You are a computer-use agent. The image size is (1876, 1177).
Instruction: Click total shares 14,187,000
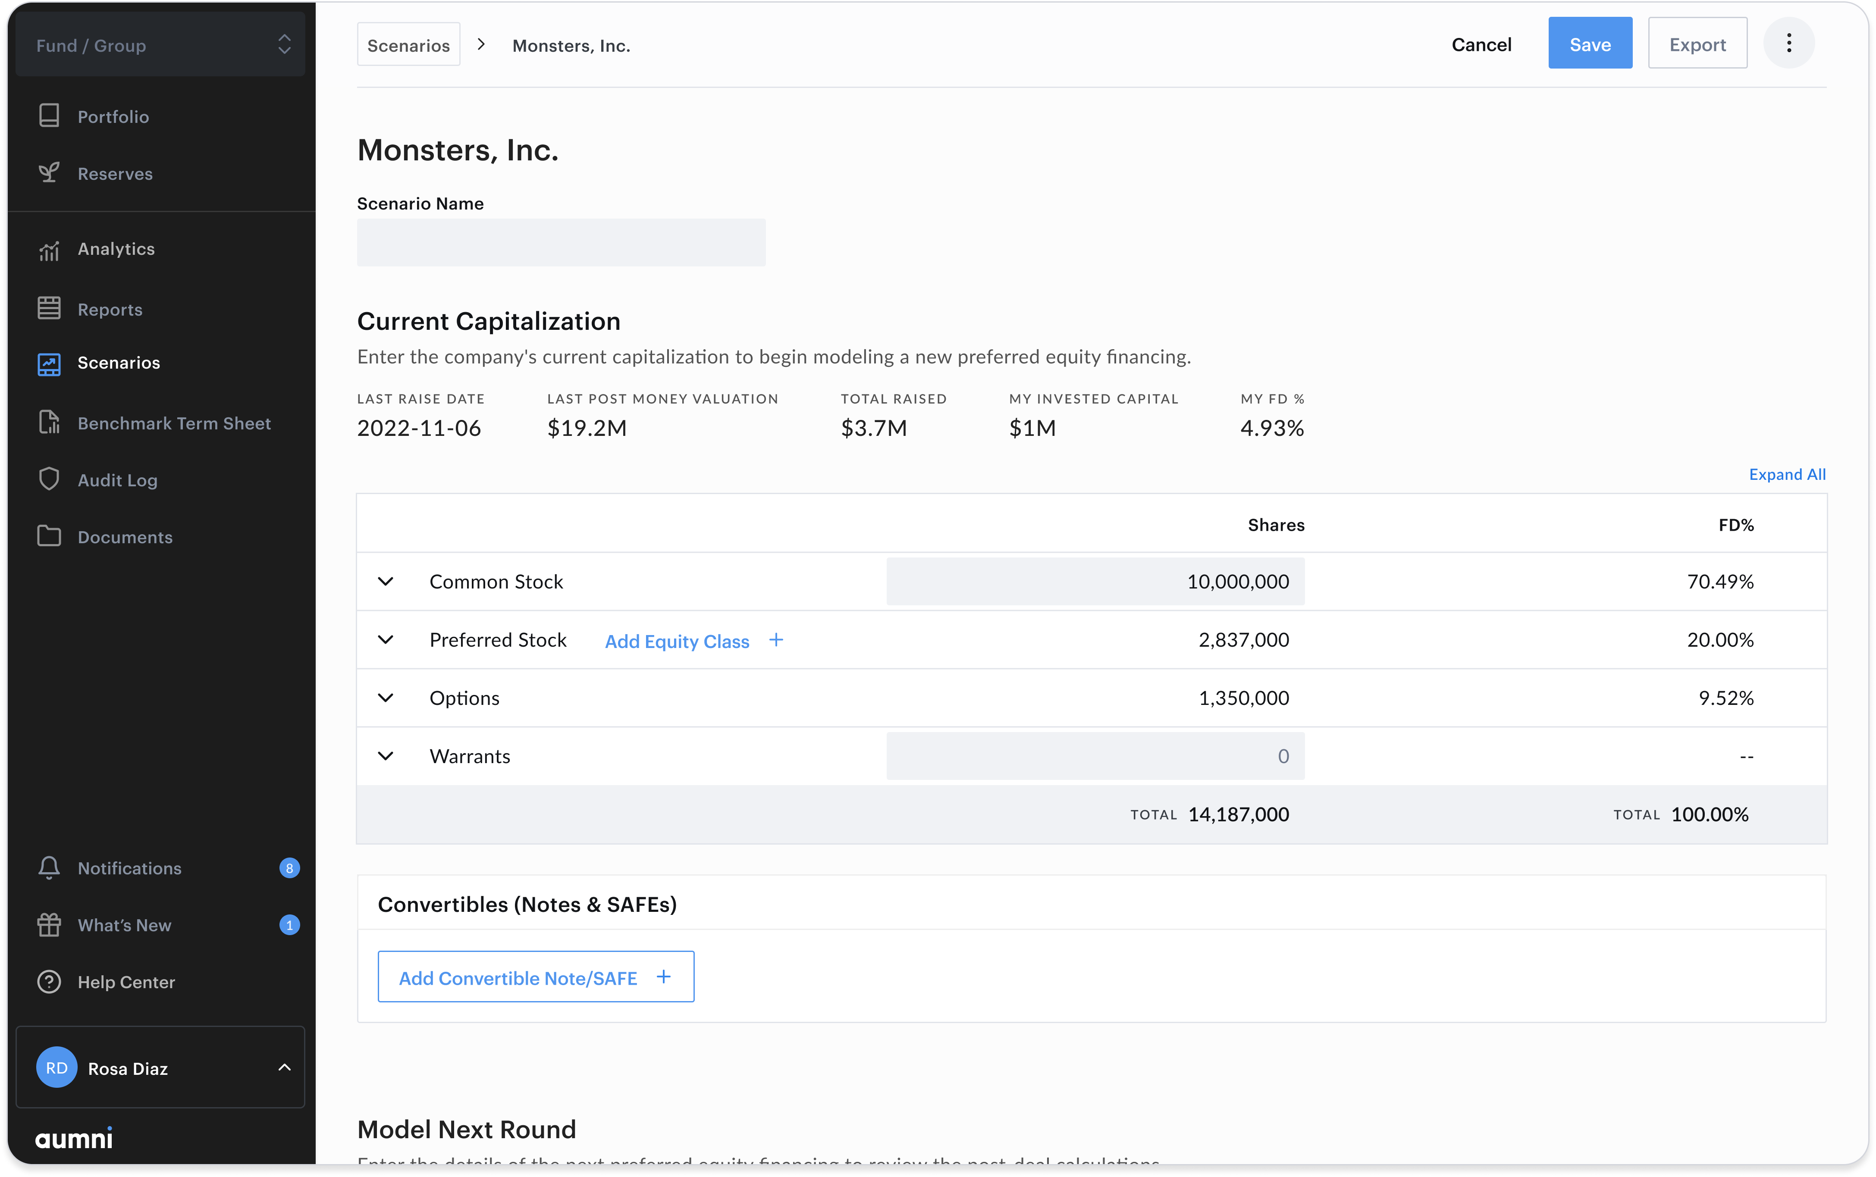pos(1239,814)
